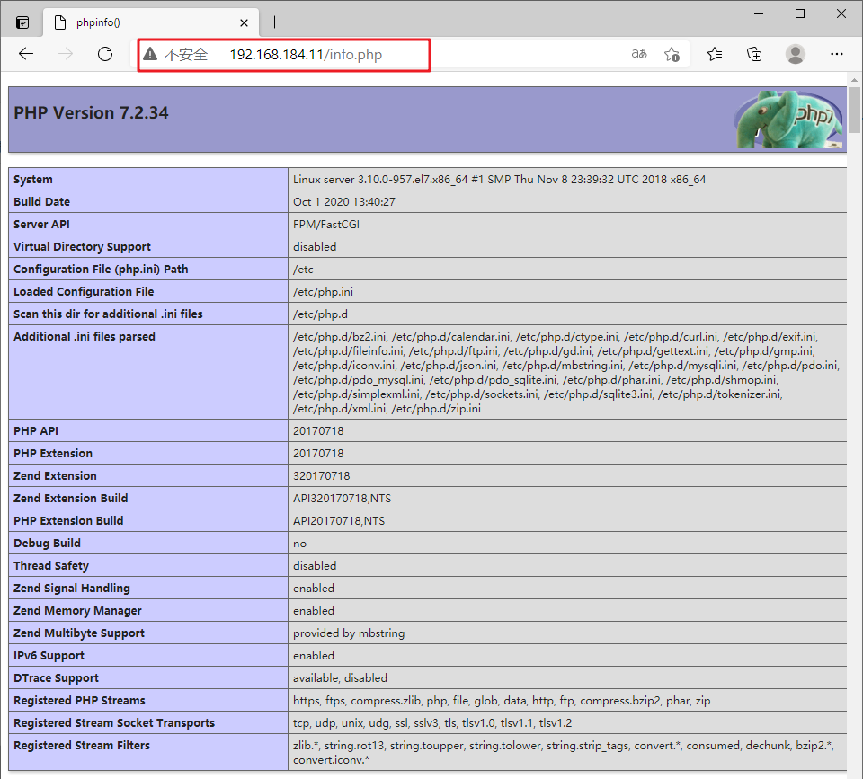
Task: Click 'Scan this dir for additional .ini files'
Action: point(108,314)
